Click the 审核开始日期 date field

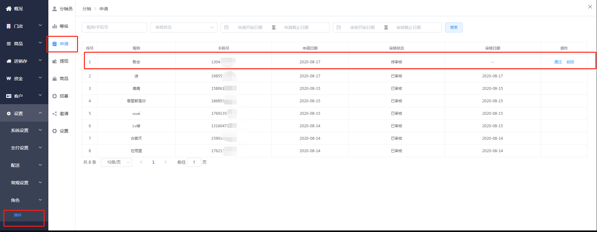click(362, 27)
